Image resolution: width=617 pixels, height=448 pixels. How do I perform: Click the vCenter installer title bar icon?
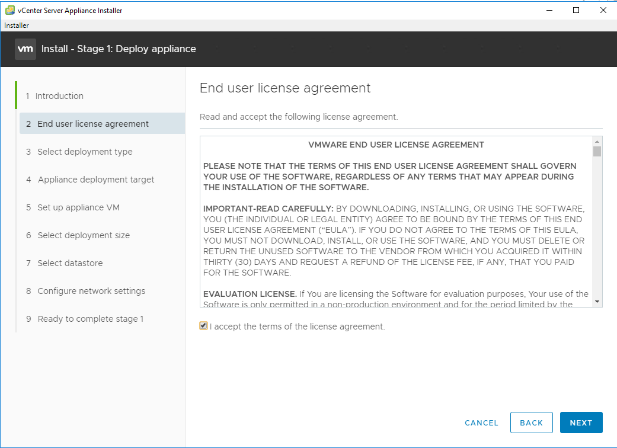point(10,10)
